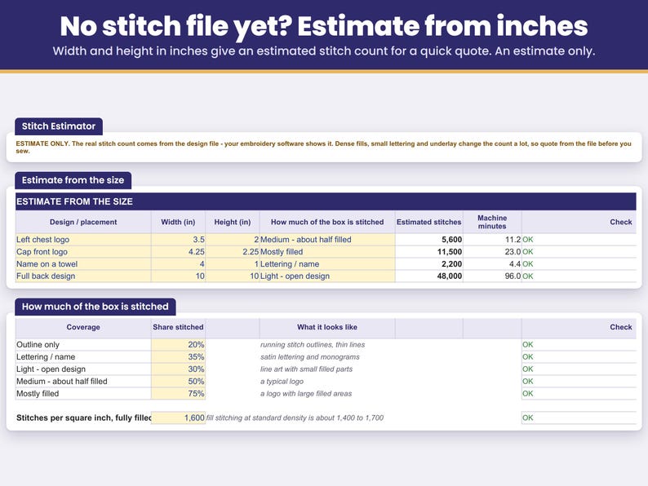
Task: Click the 'ESTIMATE FROM THE SIZE' table banner
Action: click(326, 201)
